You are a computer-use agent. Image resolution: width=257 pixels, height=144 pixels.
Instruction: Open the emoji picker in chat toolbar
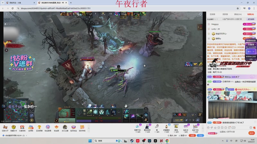pyautogui.click(x=208, y=127)
